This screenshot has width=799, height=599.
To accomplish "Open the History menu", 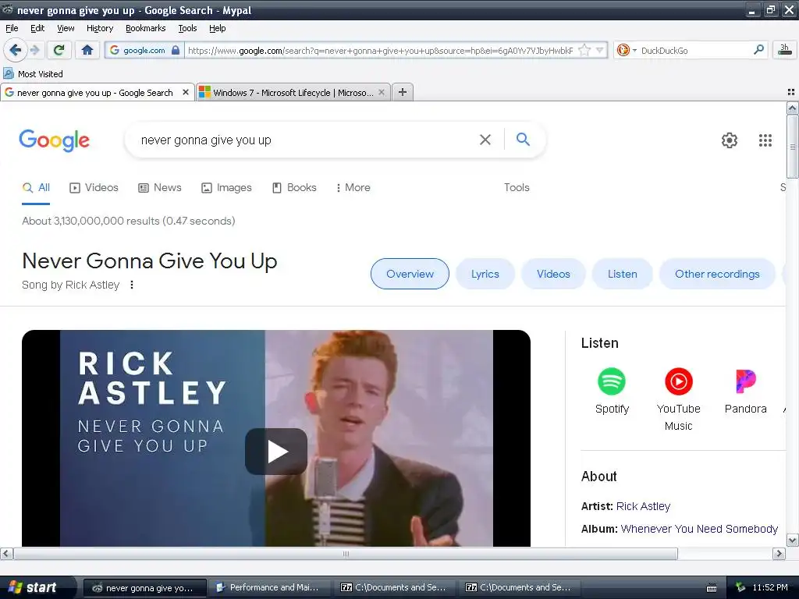I will point(99,28).
